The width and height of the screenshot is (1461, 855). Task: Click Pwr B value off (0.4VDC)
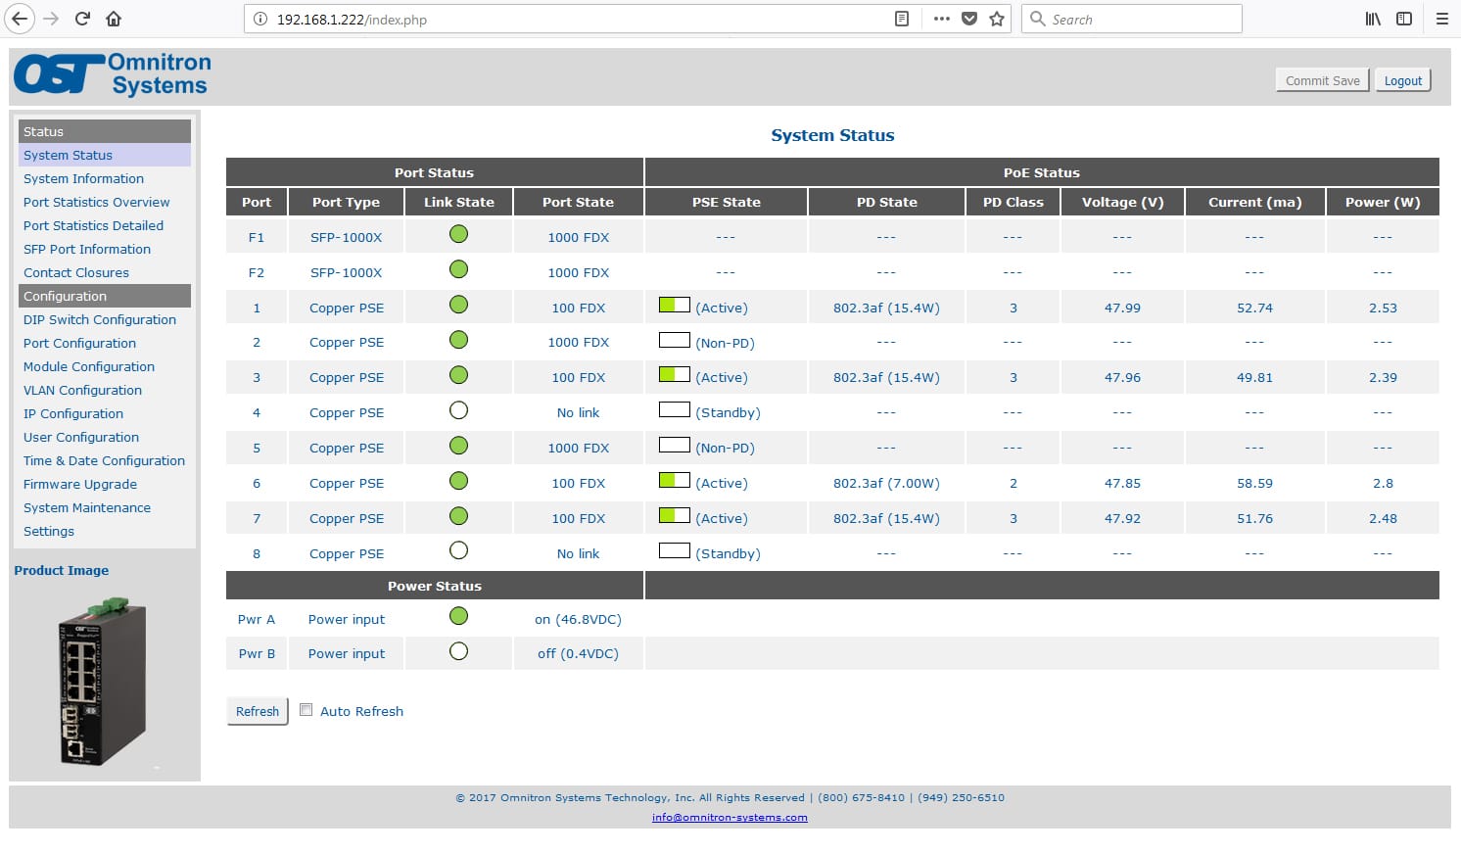[578, 653]
